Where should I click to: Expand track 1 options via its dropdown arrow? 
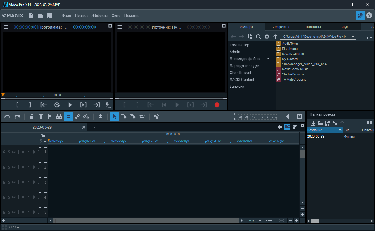[x=40, y=147]
